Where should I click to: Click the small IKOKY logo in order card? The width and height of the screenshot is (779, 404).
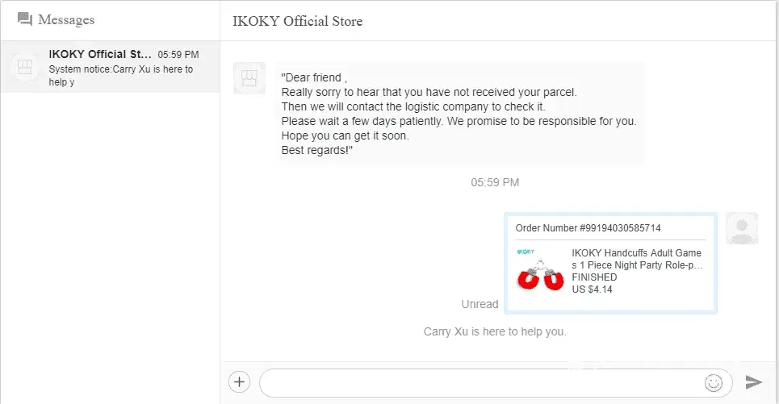526,252
